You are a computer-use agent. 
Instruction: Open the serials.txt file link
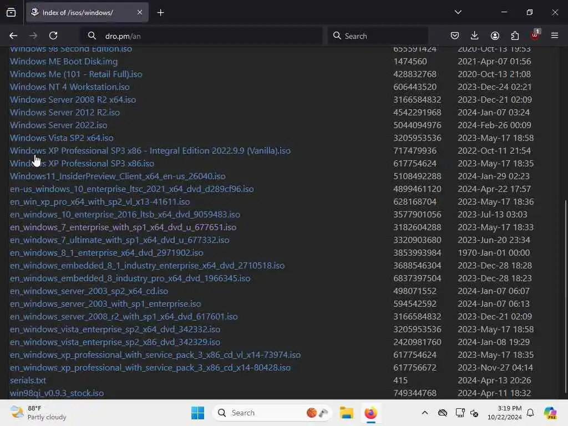(x=28, y=381)
